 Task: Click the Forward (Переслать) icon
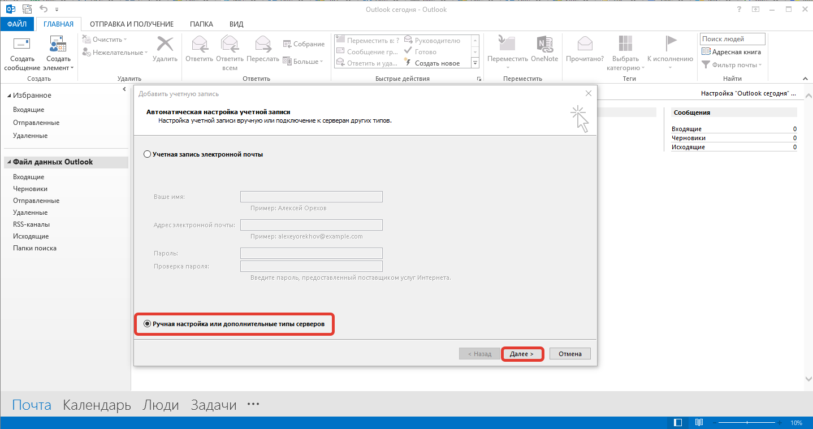coord(263,45)
